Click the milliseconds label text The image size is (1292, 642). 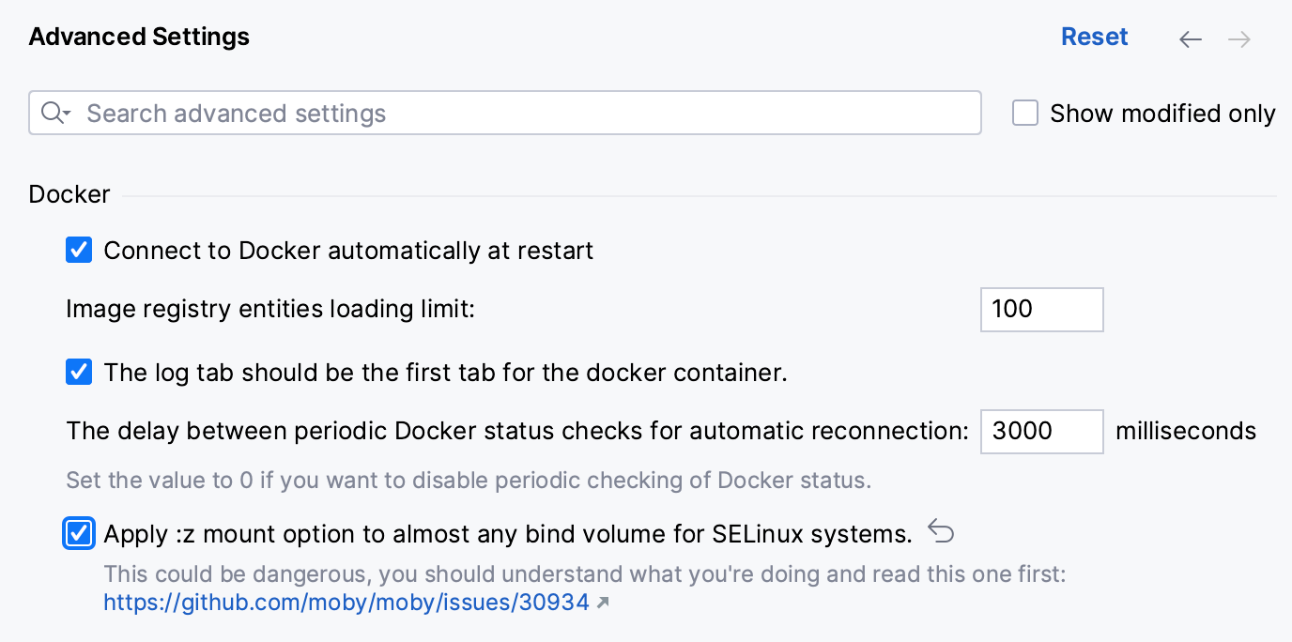pyautogui.click(x=1186, y=431)
